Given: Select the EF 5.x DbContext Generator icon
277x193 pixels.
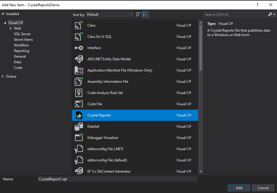Looking at the screenshot, I should click(x=79, y=171).
